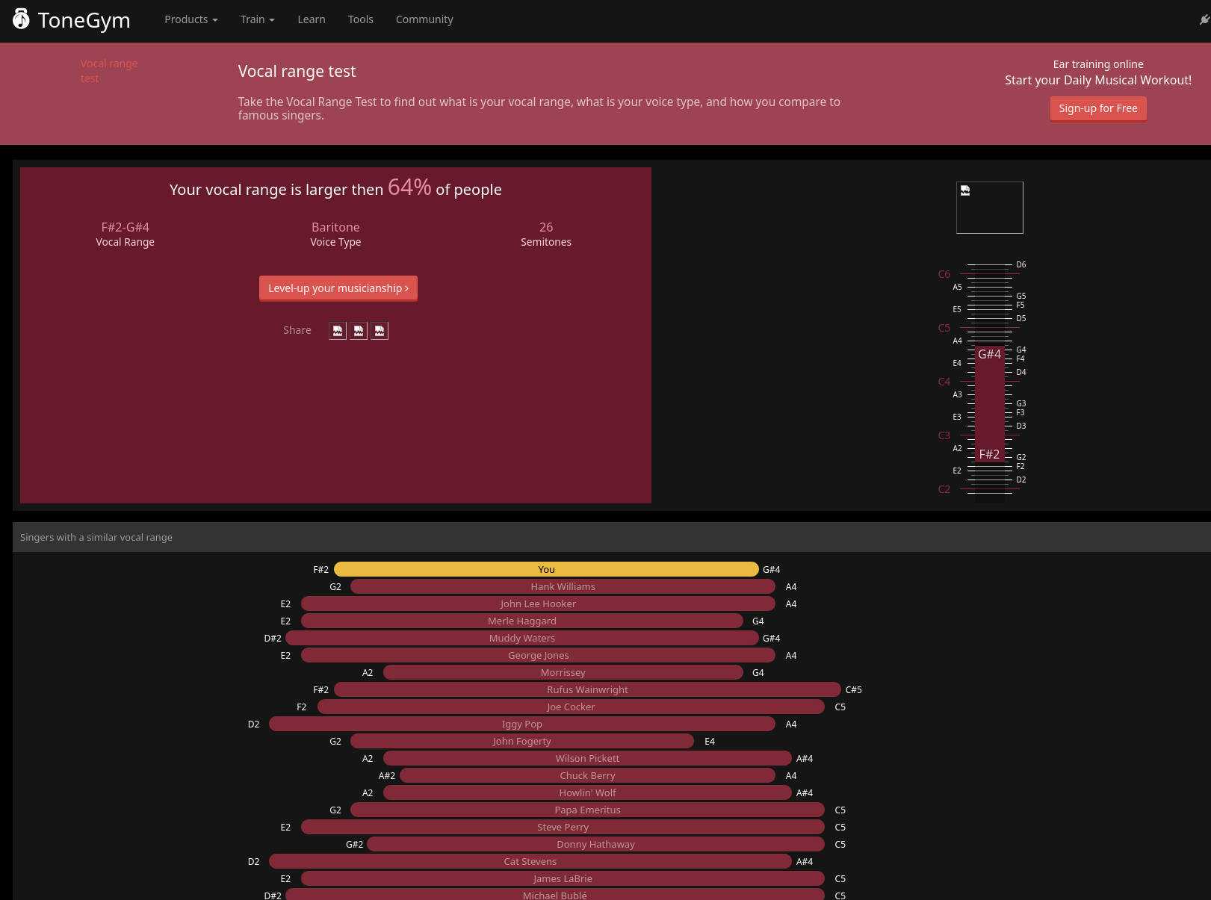
Task: Select the Michael Bublé range bar
Action: (555, 895)
